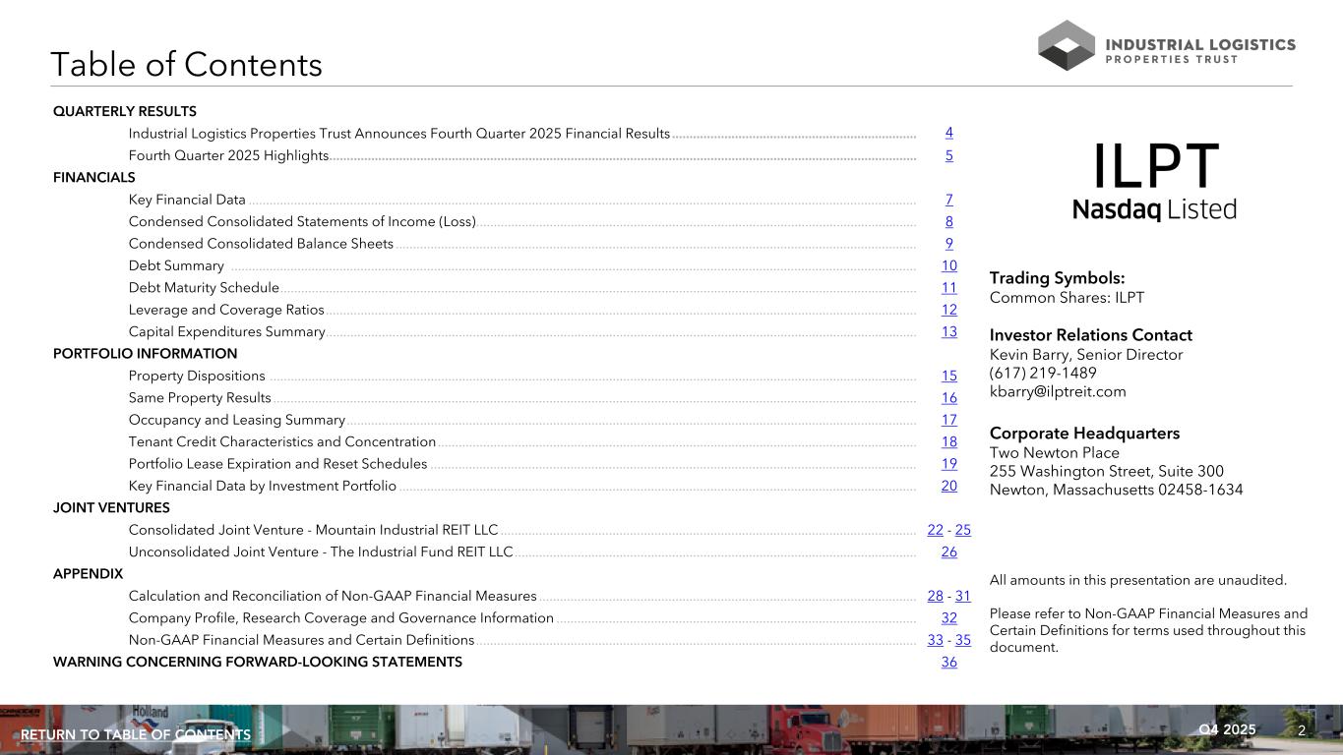Open Mountain Industrial REIT page 22 link
Image resolution: width=1343 pixels, height=755 pixels.
[x=935, y=530]
